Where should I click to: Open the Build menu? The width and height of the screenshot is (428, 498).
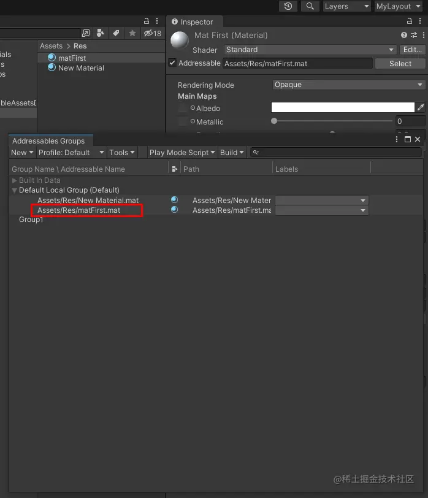click(232, 153)
